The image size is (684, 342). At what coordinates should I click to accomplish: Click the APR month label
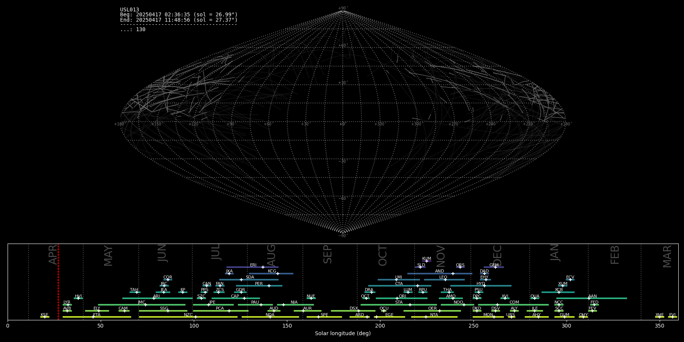[x=53, y=255]
